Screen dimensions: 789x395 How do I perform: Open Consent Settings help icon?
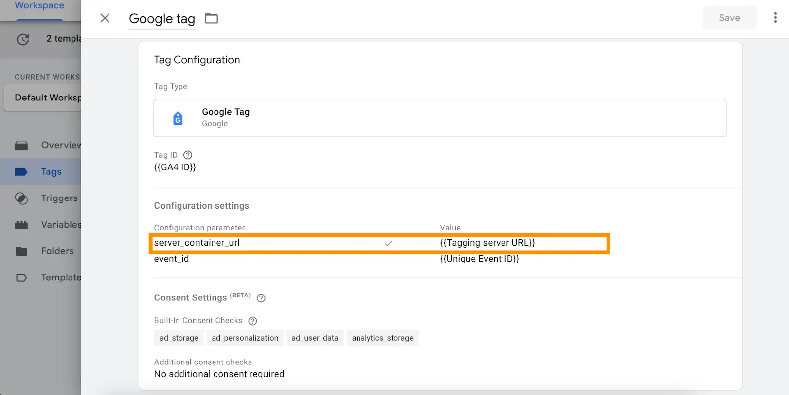click(261, 298)
